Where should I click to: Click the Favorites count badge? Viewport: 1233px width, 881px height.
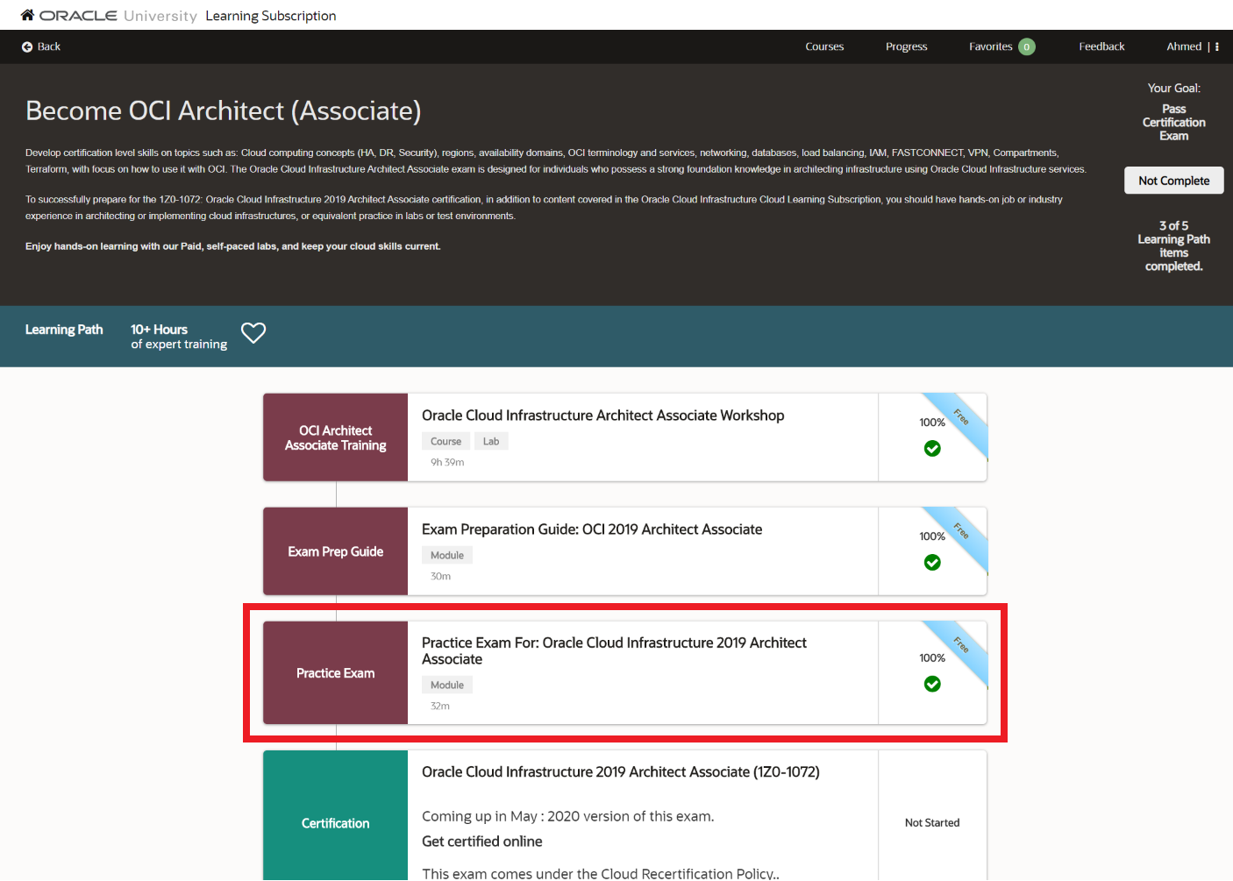[x=1026, y=46]
